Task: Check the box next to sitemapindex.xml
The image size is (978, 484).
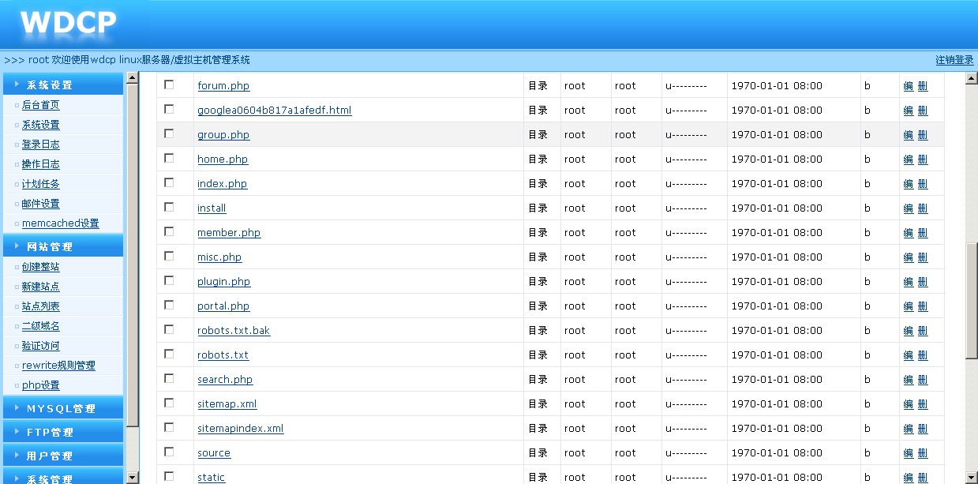Action: [x=169, y=428]
